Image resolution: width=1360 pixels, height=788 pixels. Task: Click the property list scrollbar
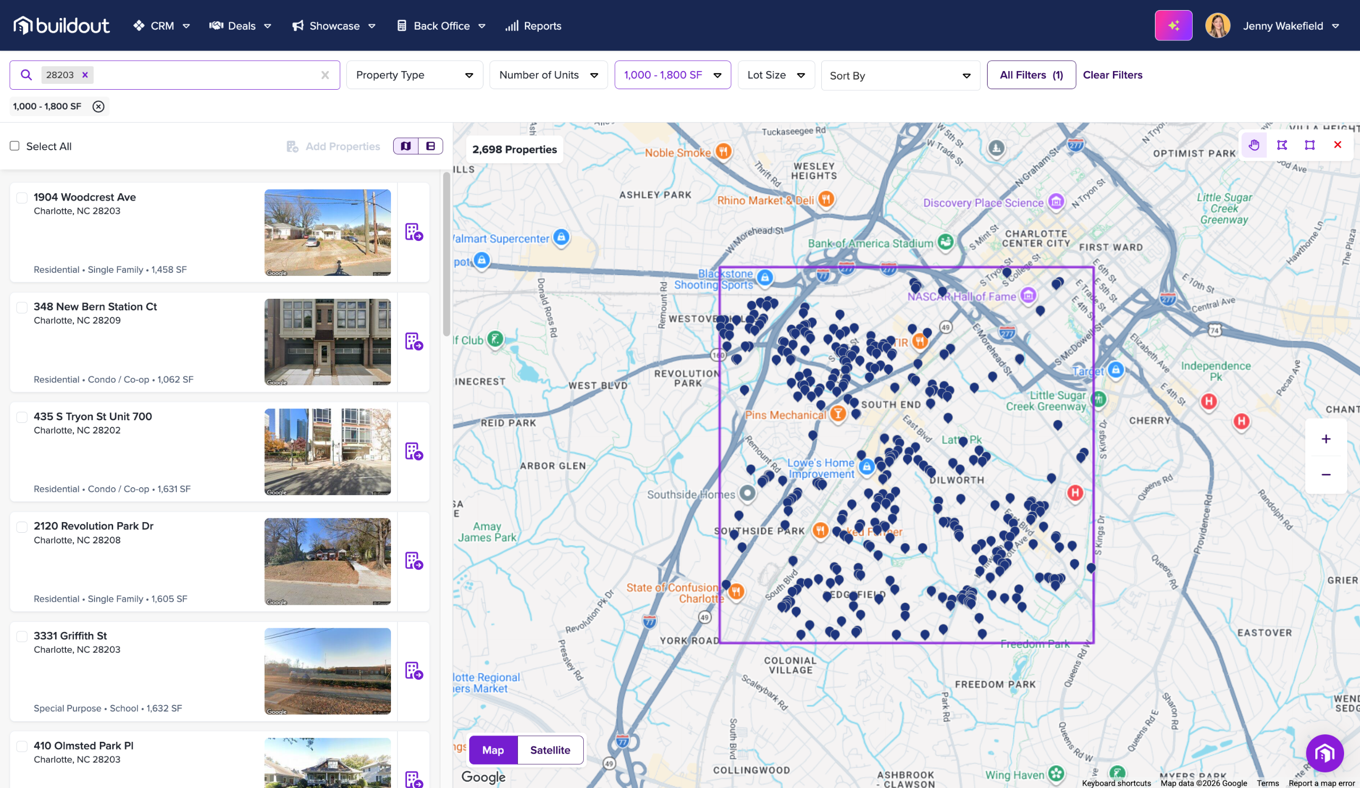[446, 254]
